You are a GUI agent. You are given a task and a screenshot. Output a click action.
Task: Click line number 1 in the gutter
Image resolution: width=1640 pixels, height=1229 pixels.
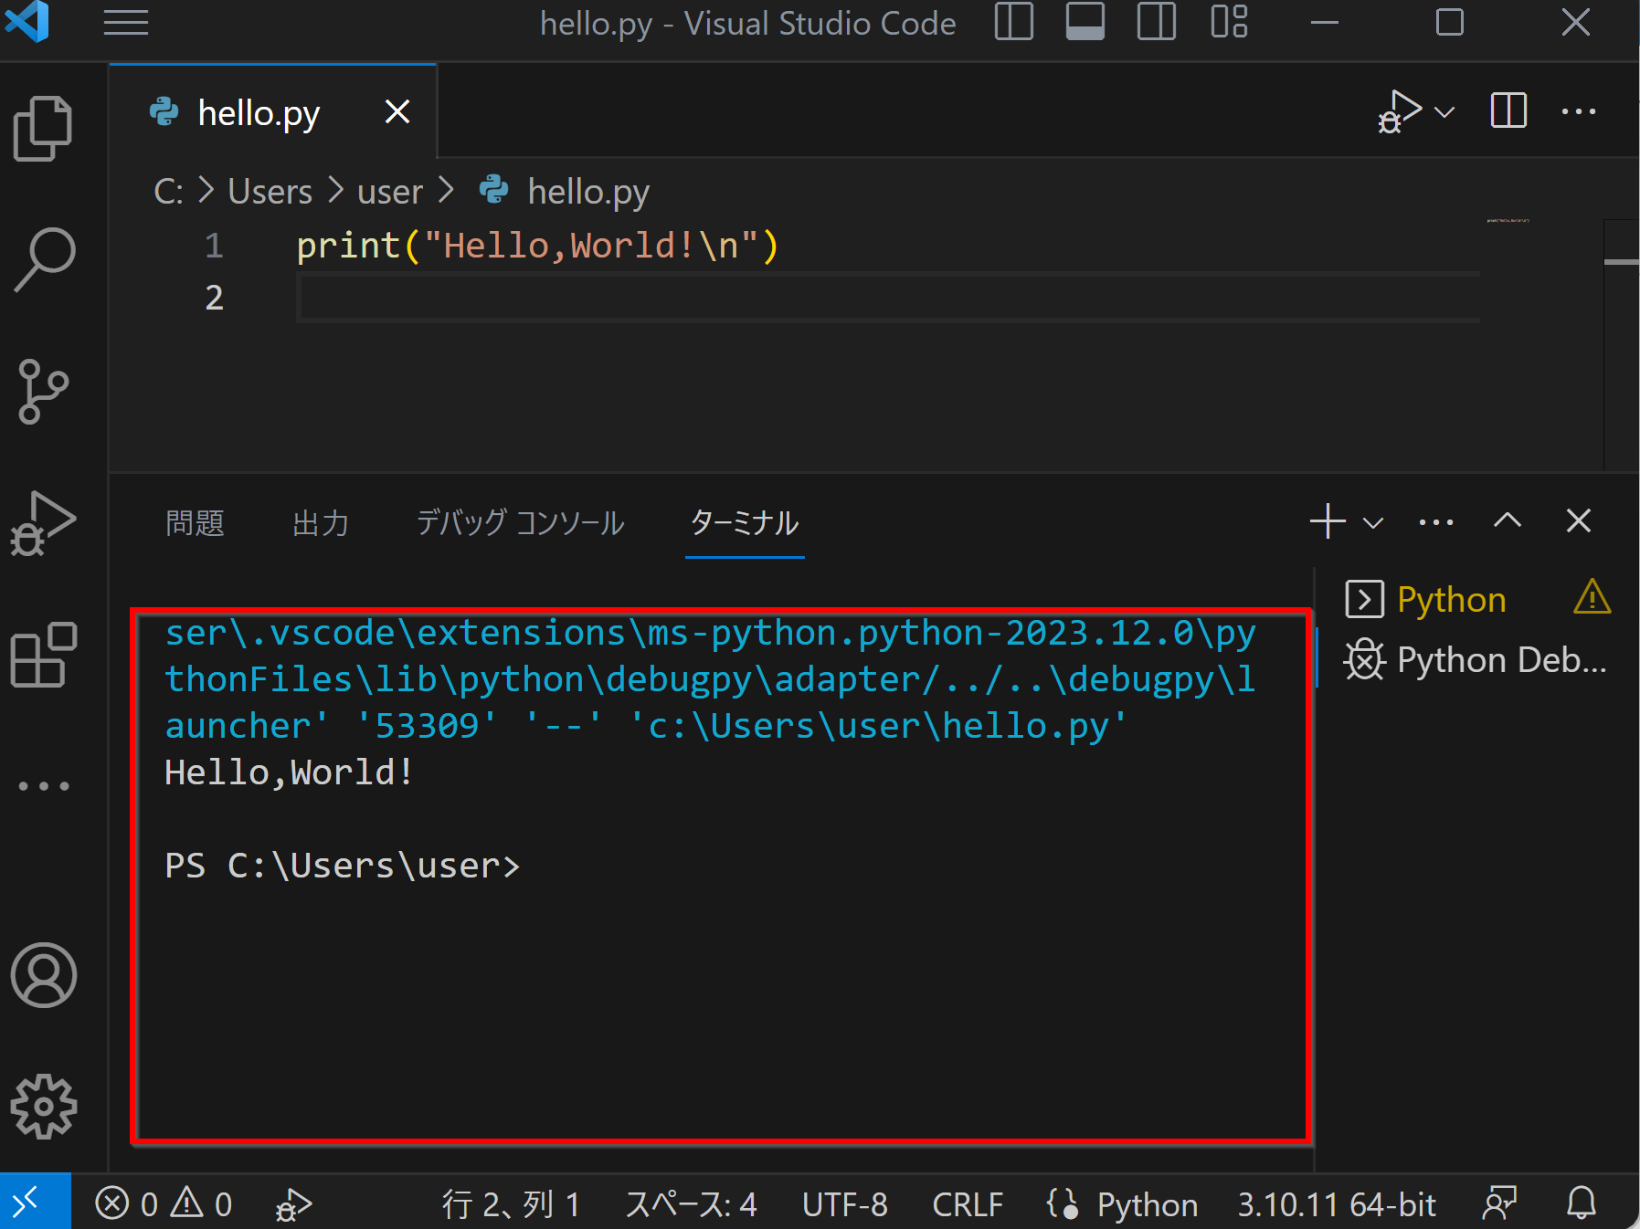coord(214,246)
